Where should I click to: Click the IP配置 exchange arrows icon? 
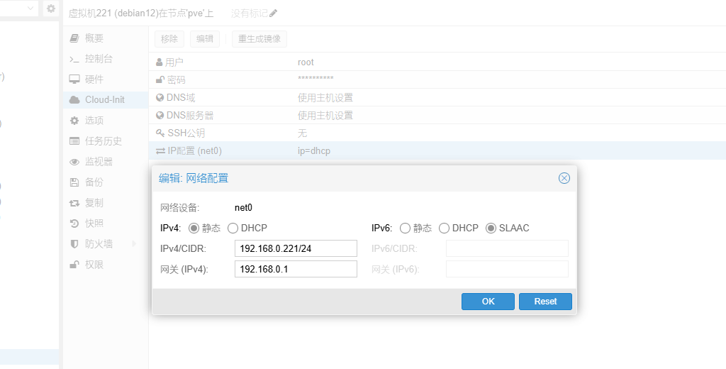pyautogui.click(x=160, y=150)
